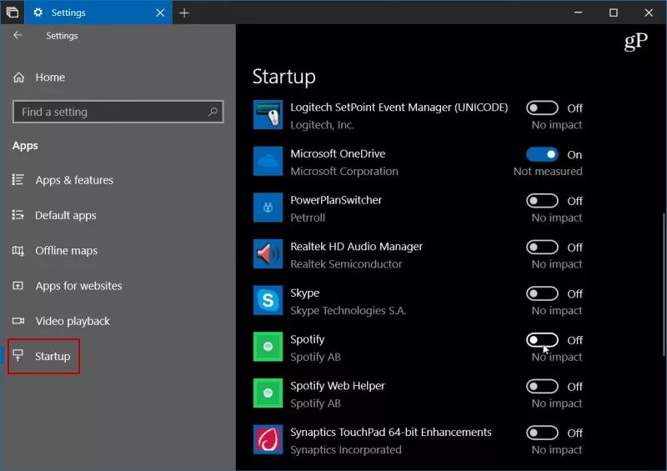Select the Startup sidebar entry
The width and height of the screenshot is (667, 471).
point(44,356)
